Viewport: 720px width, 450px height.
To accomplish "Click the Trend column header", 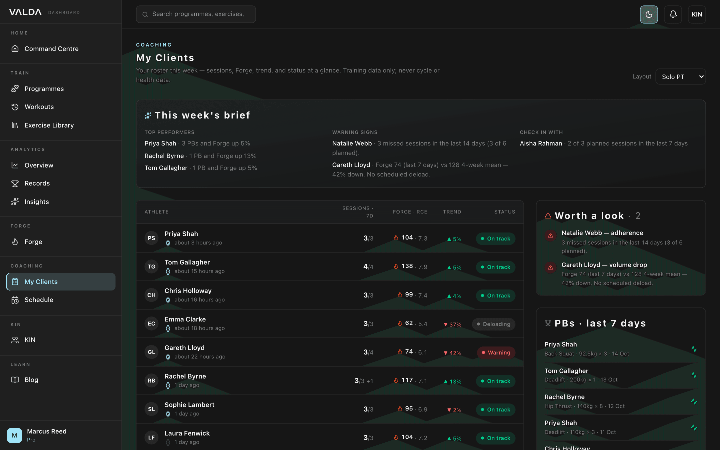I will tap(452, 212).
